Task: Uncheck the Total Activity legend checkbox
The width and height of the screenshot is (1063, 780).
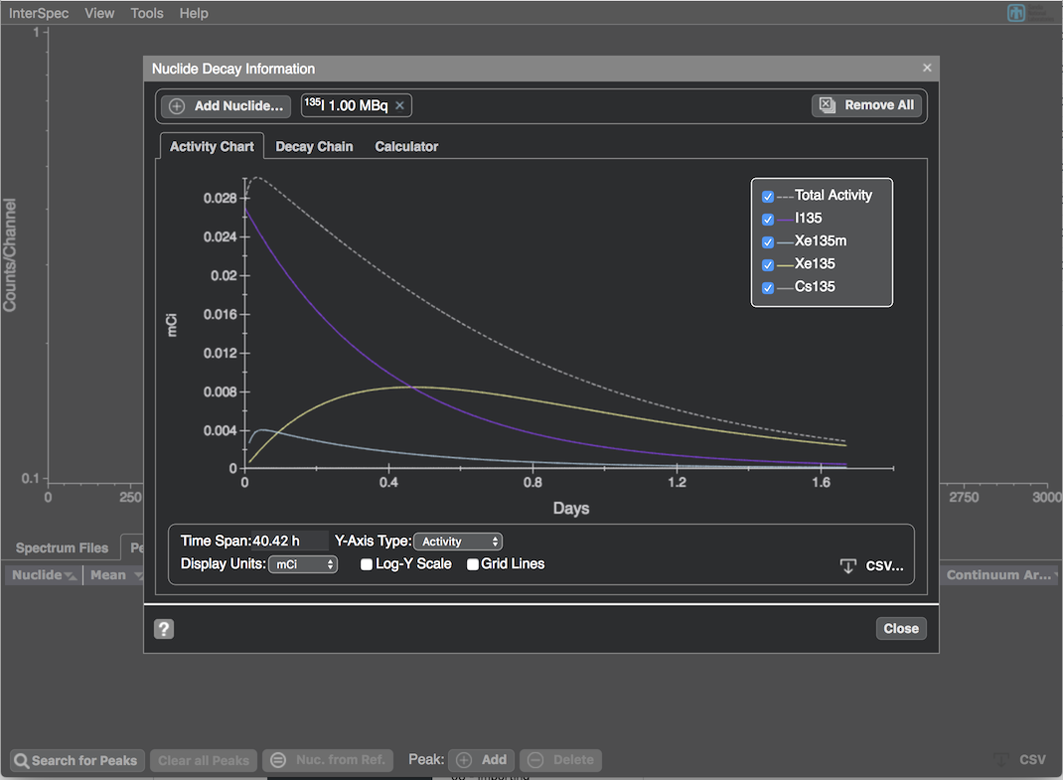Action: pyautogui.click(x=768, y=197)
